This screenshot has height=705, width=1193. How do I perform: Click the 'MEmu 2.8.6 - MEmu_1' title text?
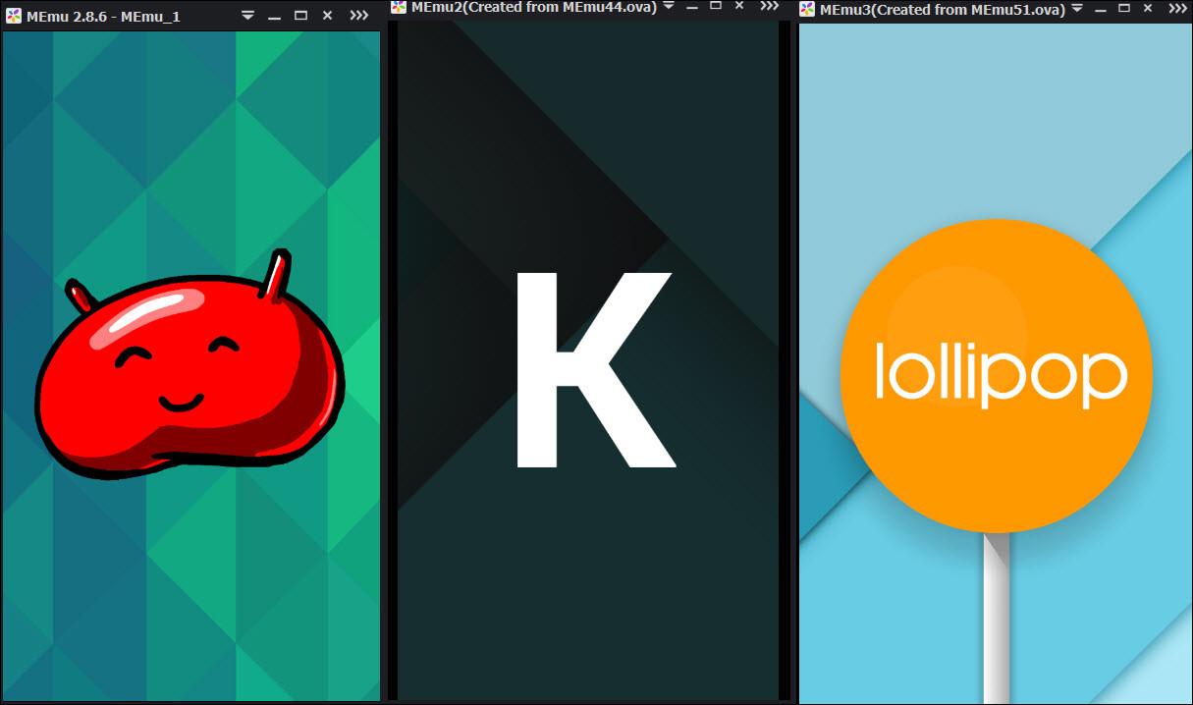[x=103, y=17]
